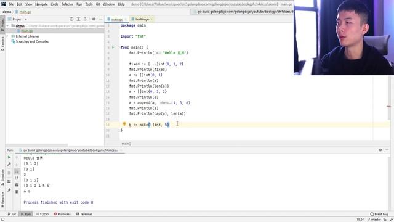
Task: Jump up the stack trace arrow
Action: point(17,158)
